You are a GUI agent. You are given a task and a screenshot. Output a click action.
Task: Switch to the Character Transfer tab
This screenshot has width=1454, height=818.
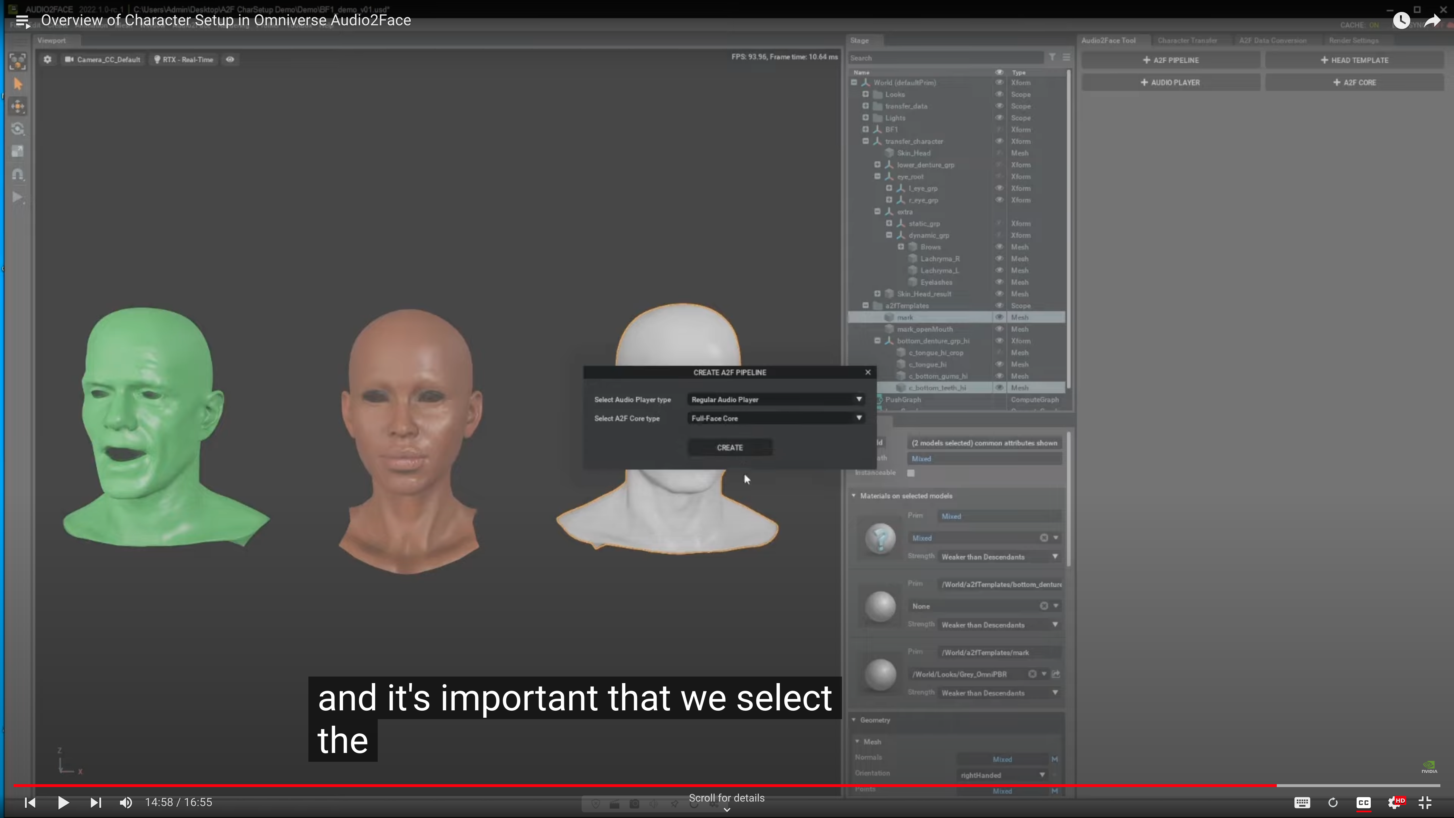click(1187, 41)
